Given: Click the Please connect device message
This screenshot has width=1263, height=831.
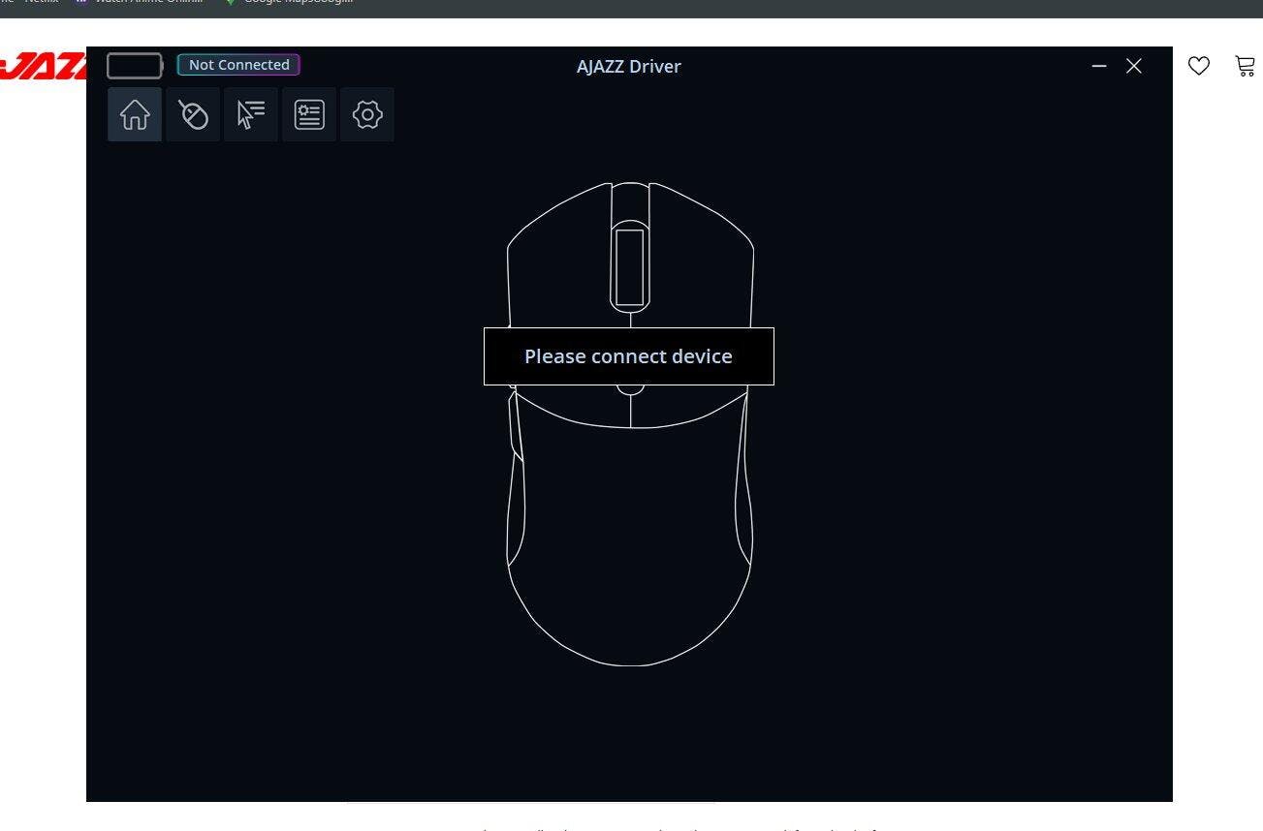Looking at the screenshot, I should (x=628, y=356).
